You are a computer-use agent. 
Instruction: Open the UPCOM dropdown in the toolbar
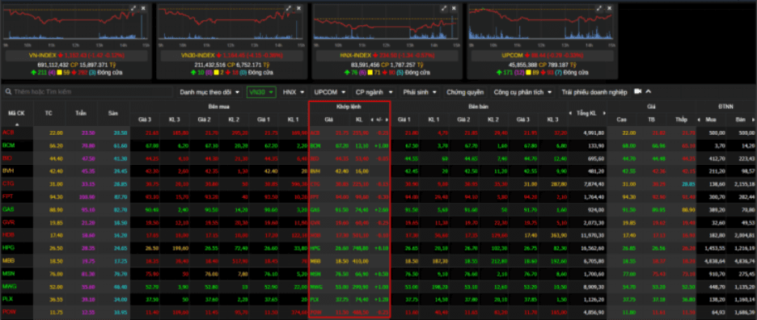point(330,91)
